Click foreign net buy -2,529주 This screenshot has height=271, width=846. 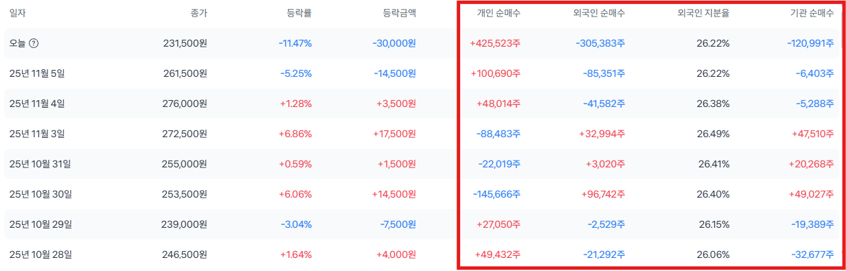(606, 224)
